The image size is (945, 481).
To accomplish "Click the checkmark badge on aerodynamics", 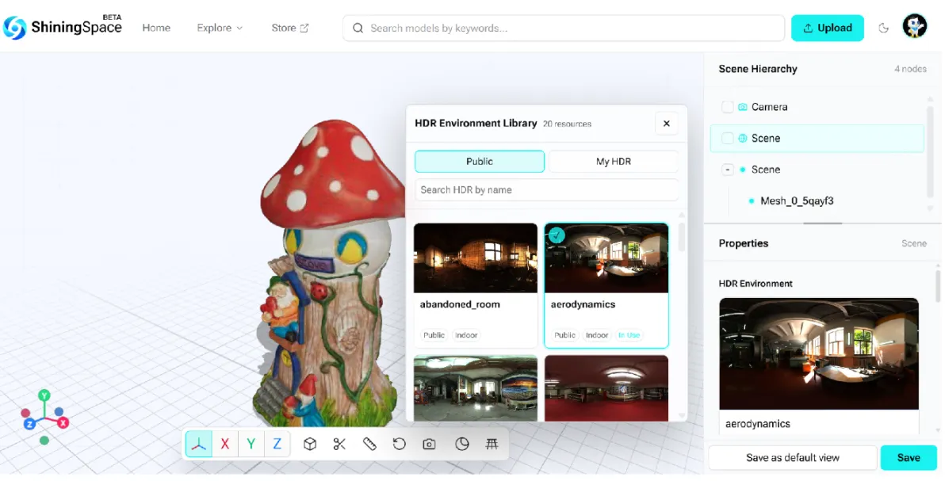I will pos(557,235).
